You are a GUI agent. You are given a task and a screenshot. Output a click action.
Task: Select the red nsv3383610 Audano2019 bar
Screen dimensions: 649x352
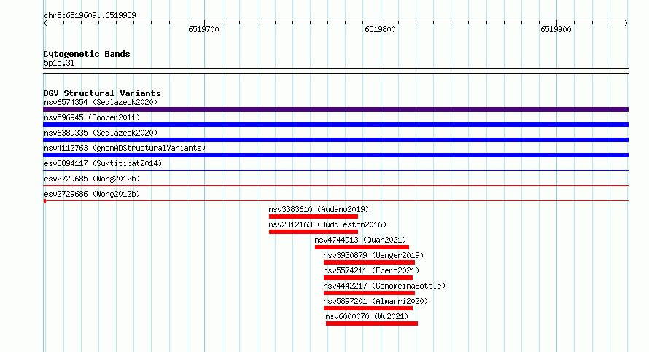coord(314,216)
